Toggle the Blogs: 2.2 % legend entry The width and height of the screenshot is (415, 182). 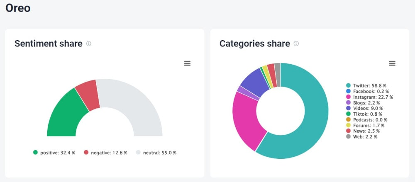coord(363,103)
